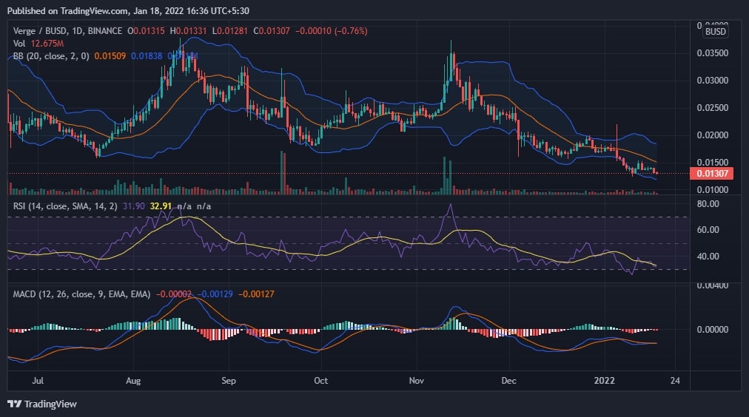Click the close value C0.01307 in the legend
Viewport: 749px width, 417px height.
pyautogui.click(x=272, y=31)
